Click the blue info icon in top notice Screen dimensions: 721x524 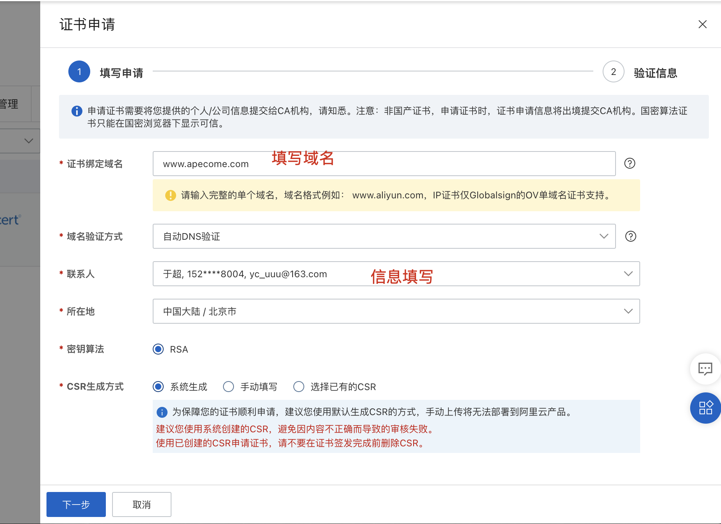click(77, 111)
